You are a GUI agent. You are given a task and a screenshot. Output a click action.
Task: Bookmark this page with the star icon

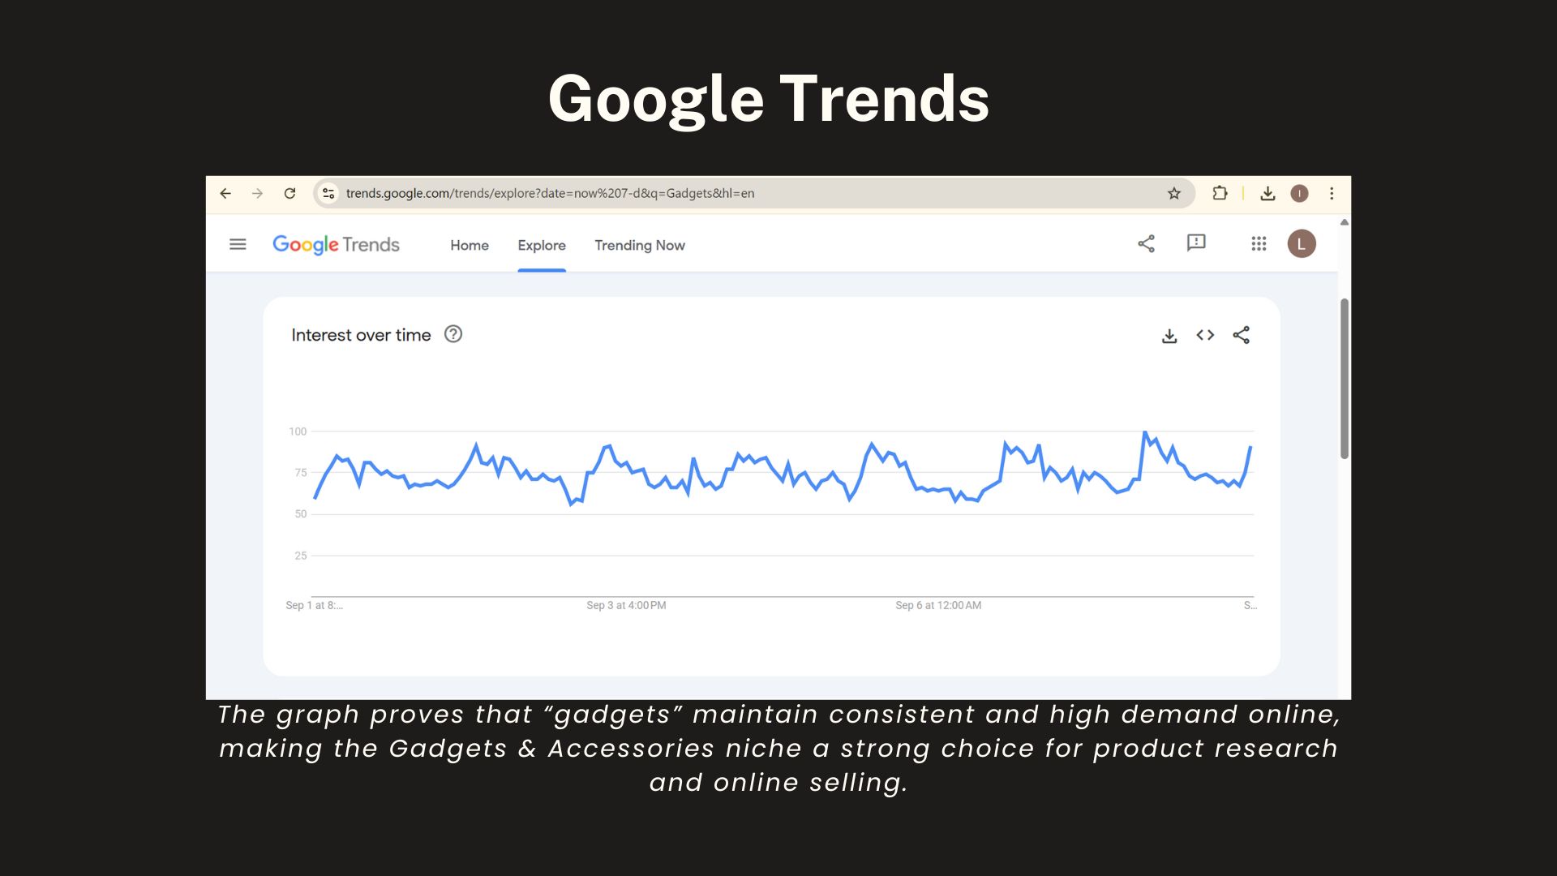(x=1173, y=193)
